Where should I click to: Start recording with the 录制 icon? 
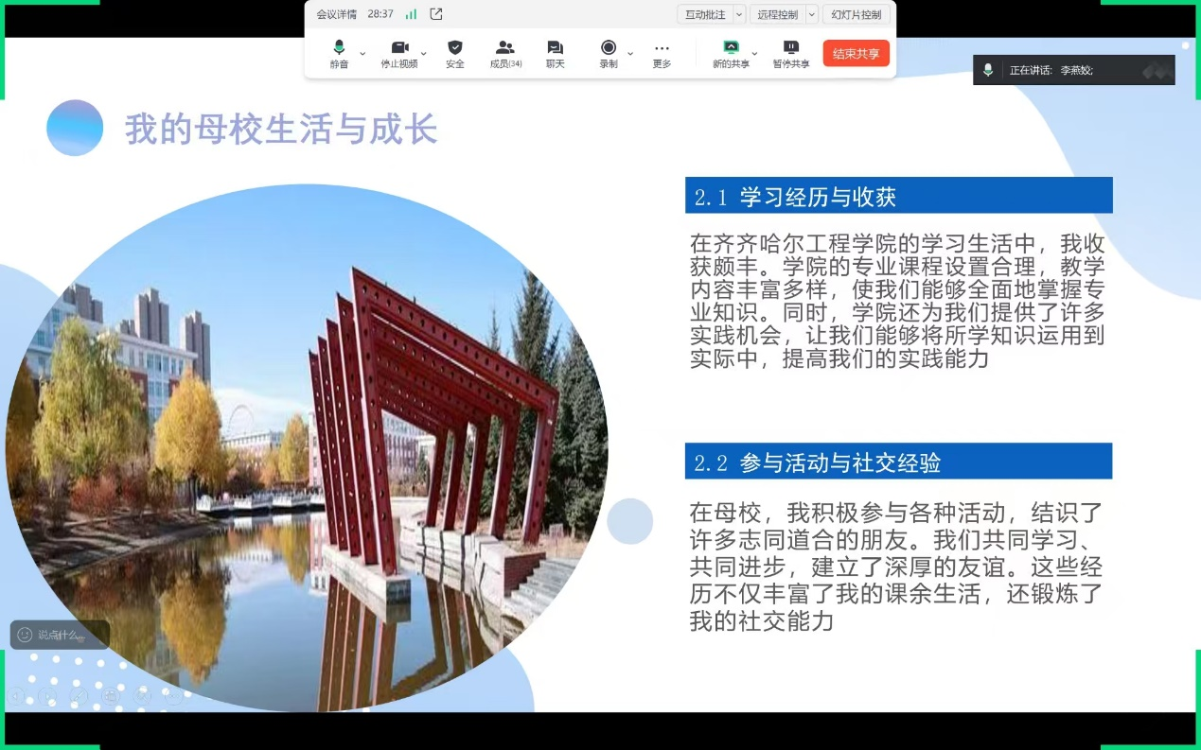(609, 54)
